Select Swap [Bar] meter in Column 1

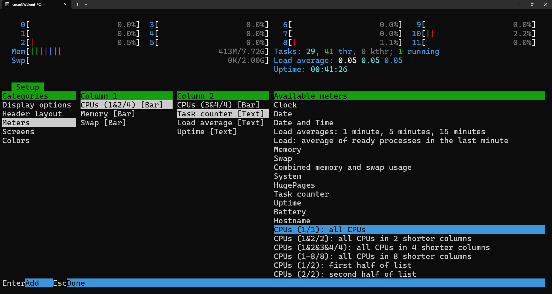[103, 122]
